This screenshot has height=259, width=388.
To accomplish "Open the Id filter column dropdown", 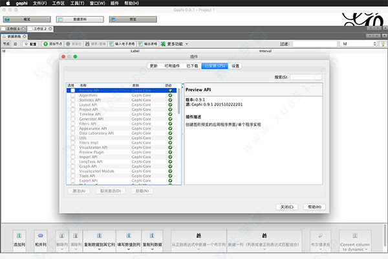I will point(358,44).
